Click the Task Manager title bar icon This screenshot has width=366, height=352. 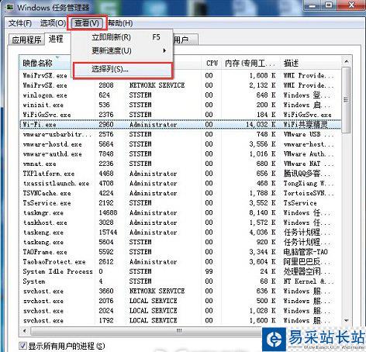(x=10, y=7)
